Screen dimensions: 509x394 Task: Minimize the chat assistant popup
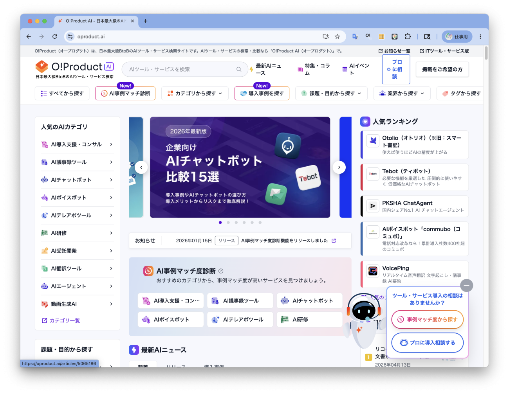[466, 285]
